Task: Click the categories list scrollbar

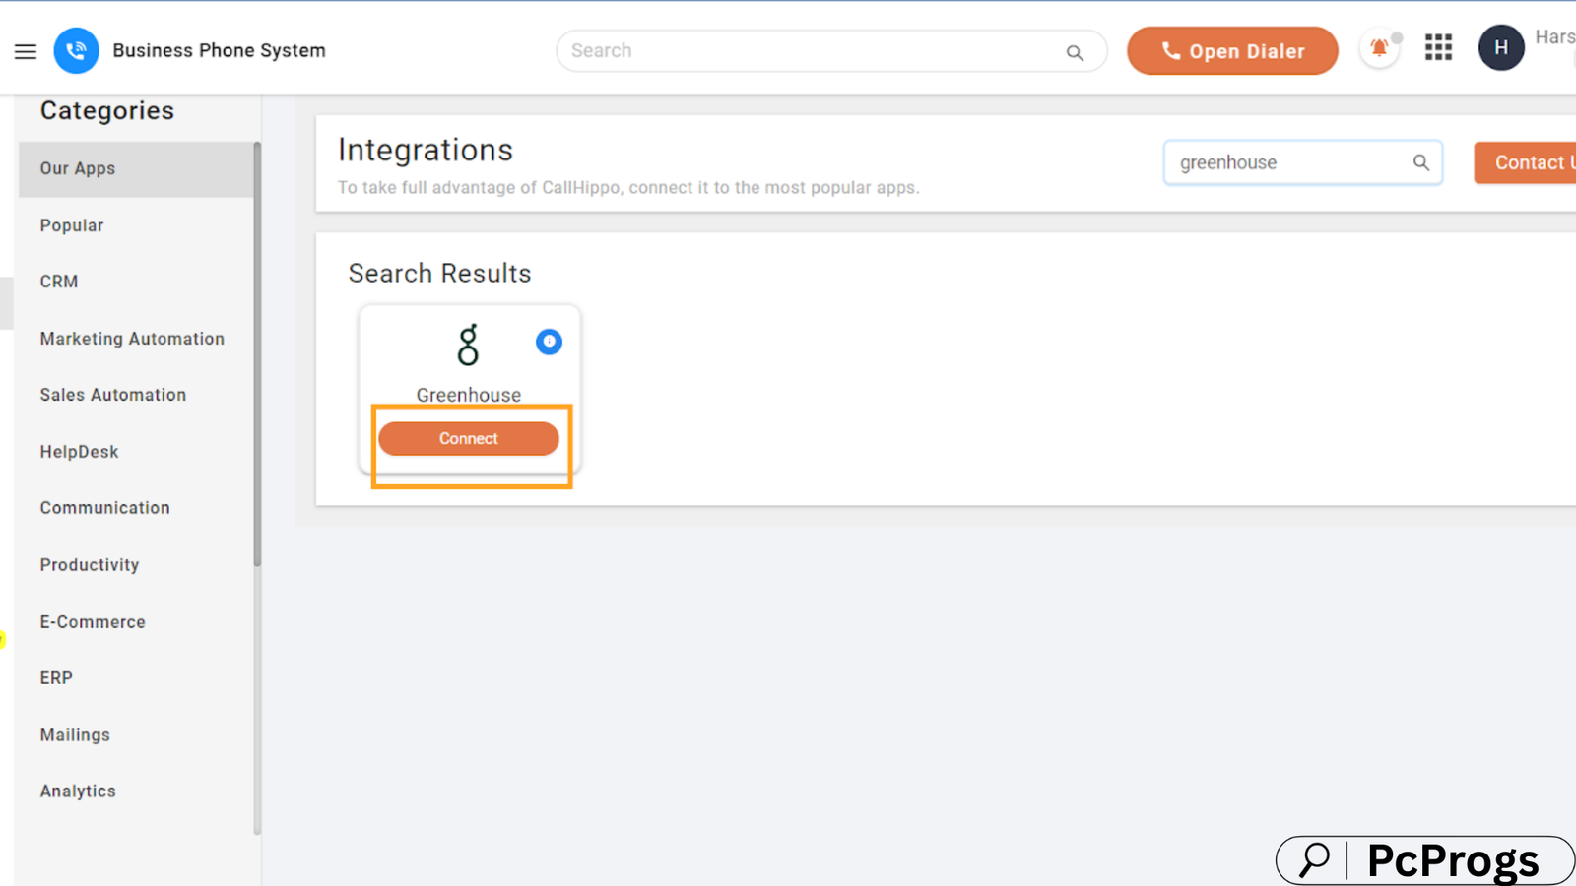Action: tap(258, 354)
